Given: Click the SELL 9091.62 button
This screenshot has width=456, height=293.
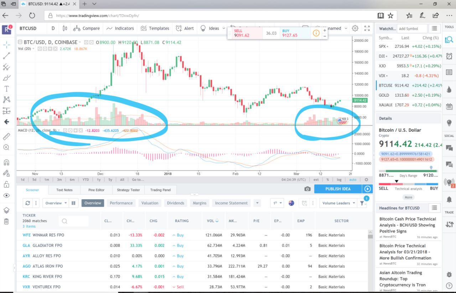Looking at the screenshot, I should pyautogui.click(x=247, y=33).
